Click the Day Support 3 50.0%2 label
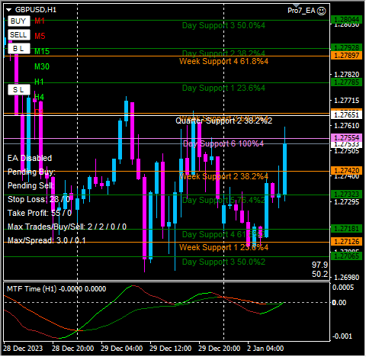 tap(223, 262)
